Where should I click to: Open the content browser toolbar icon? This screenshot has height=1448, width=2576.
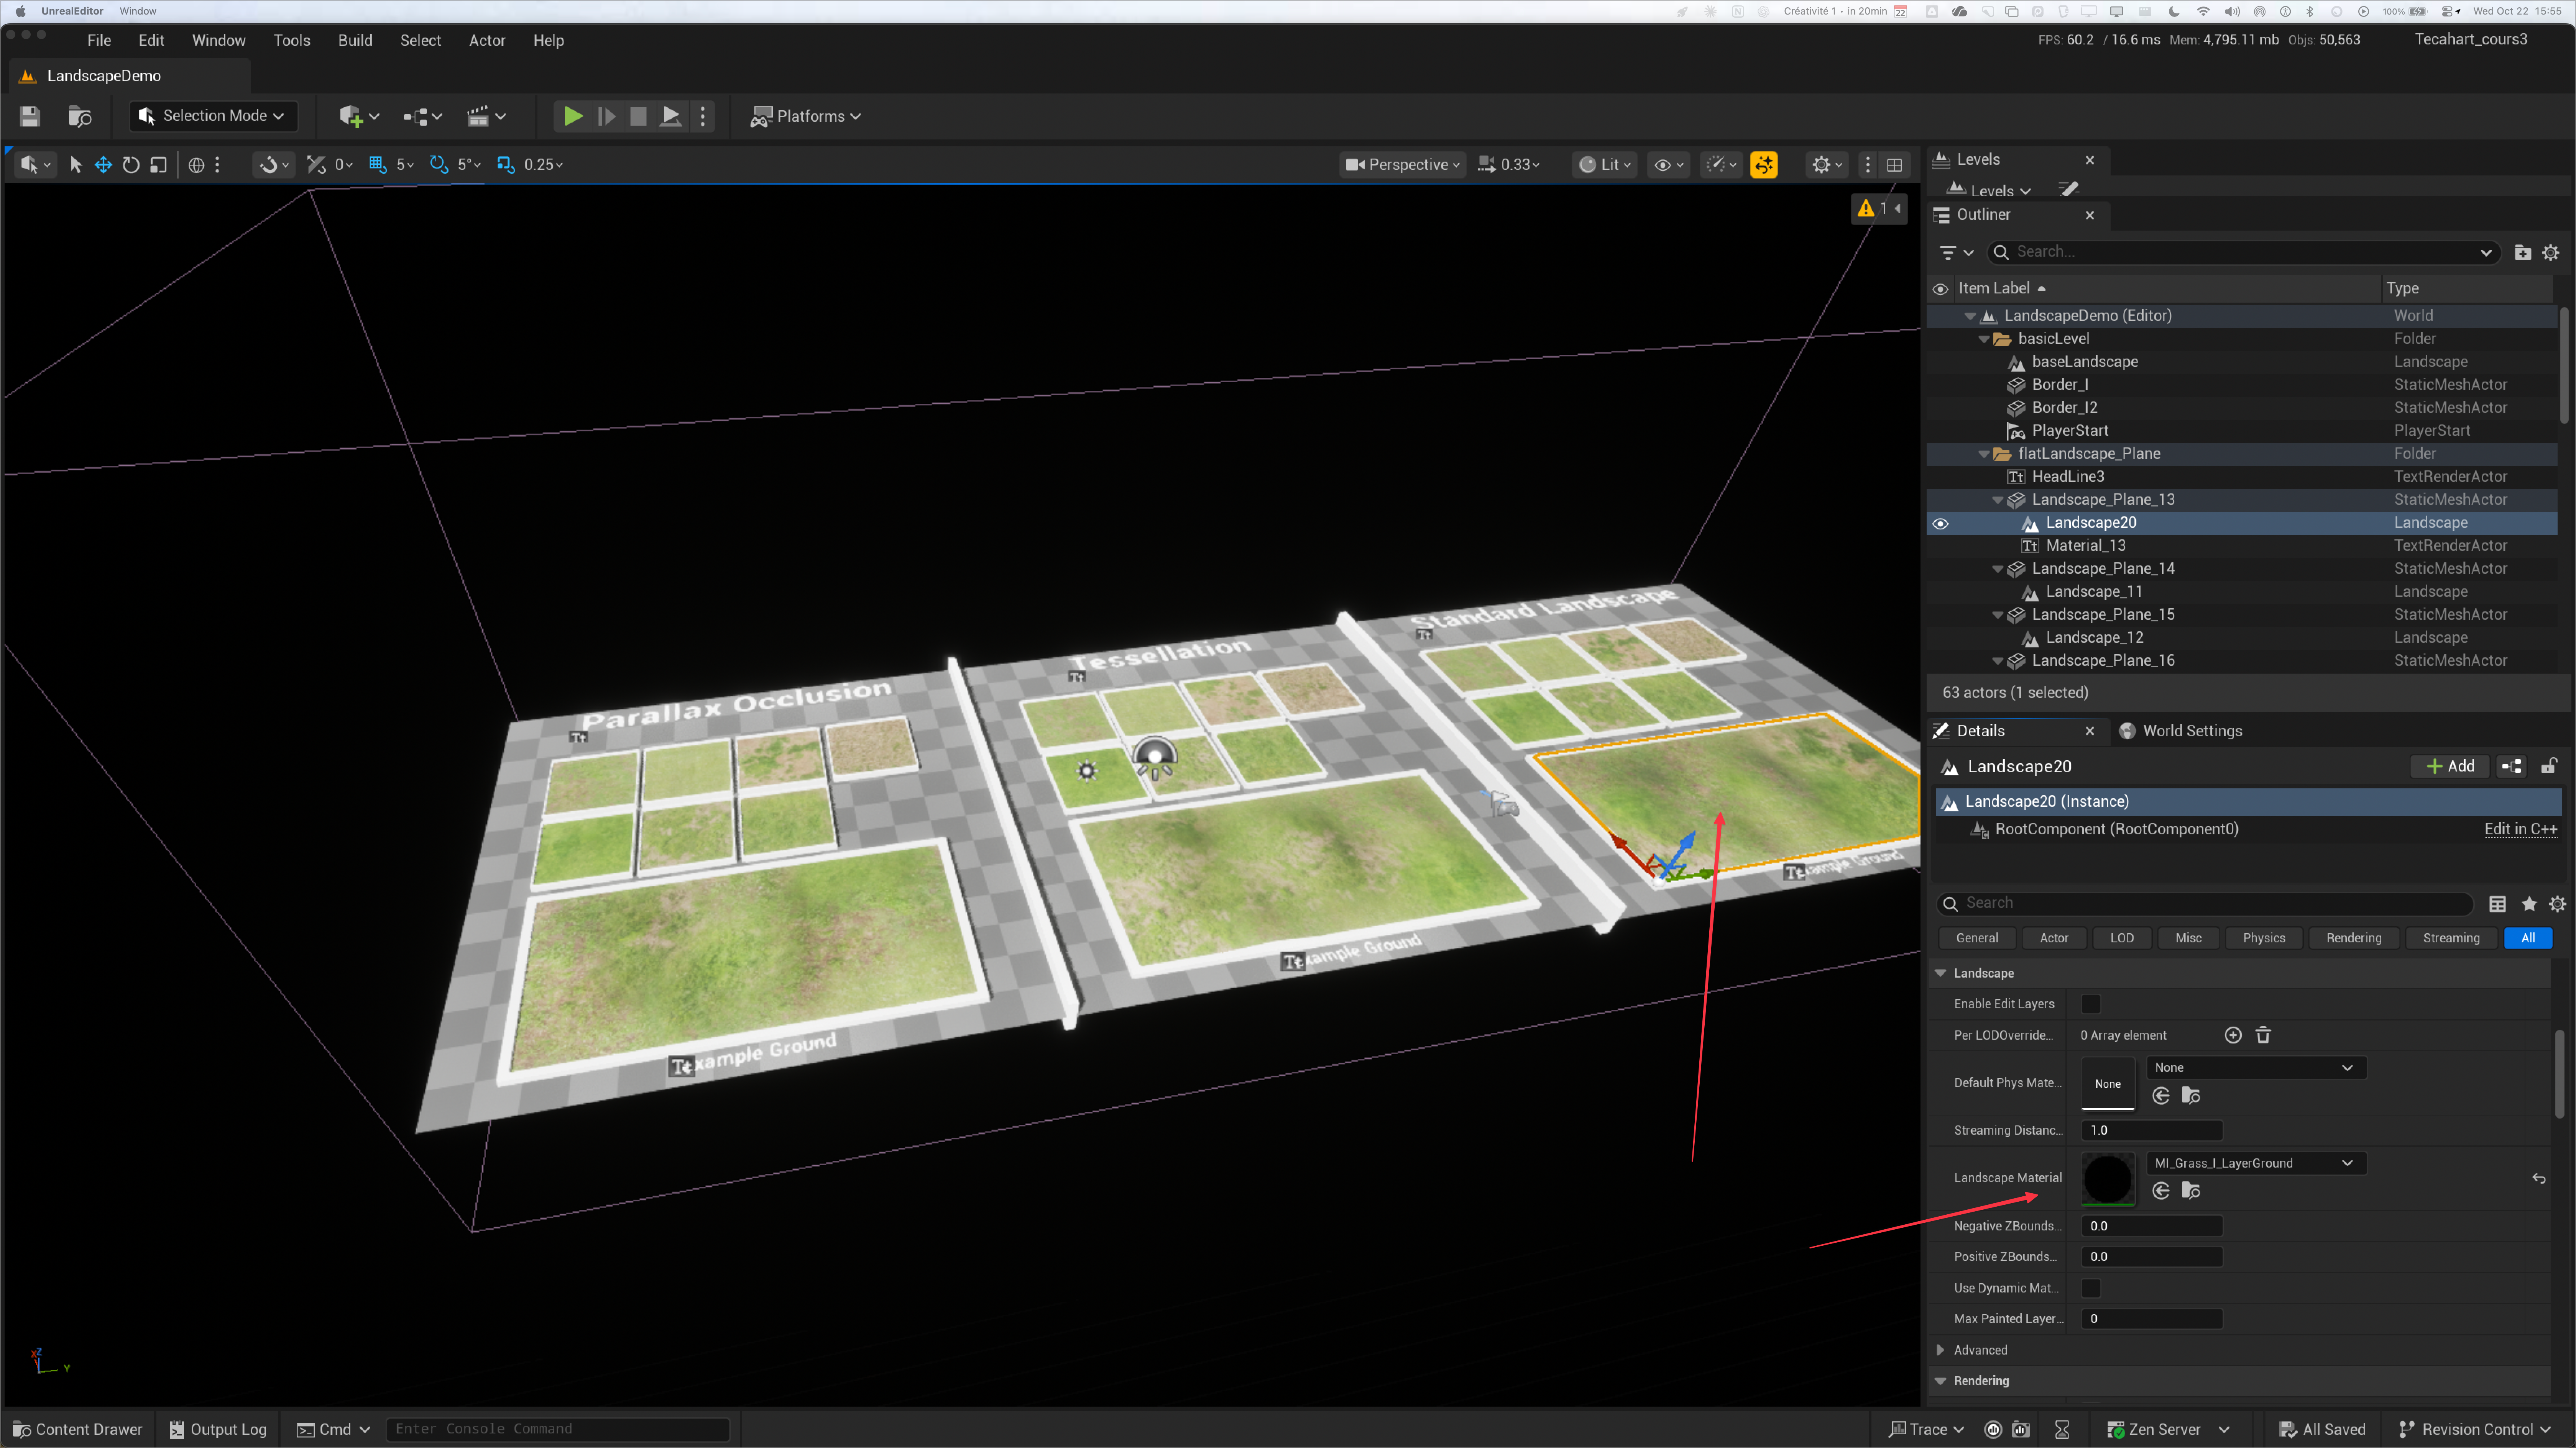point(80,116)
